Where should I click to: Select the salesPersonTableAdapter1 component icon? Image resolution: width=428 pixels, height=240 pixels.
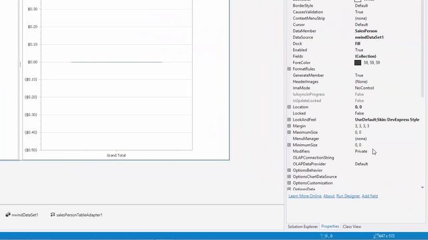pos(53,215)
